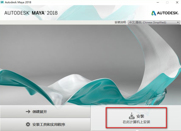Click the disabled maximize window icon

[x=167, y=2]
